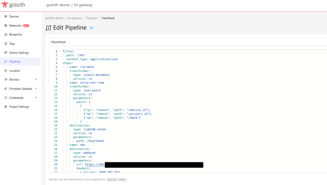Click the steps: line in the editor
This screenshot has height=185, width=327.
coord(68,63)
